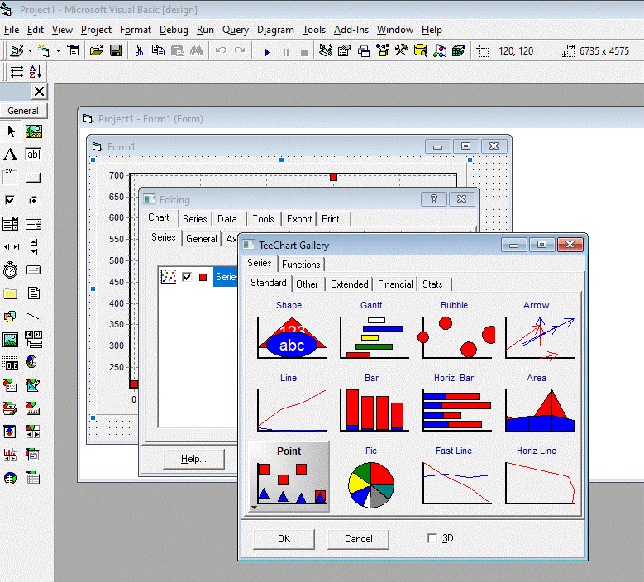Click the Help... button in Editing dialog

(x=193, y=459)
